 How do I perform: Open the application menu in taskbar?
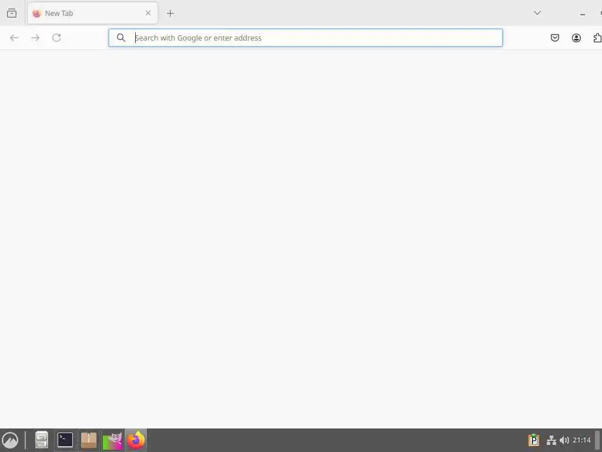(x=10, y=440)
